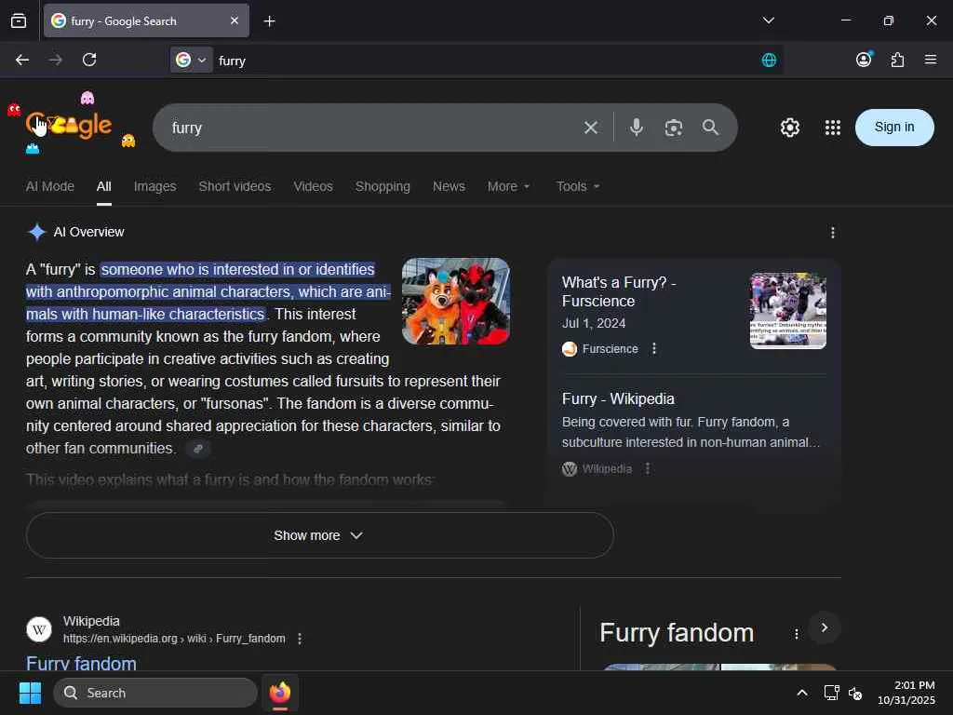This screenshot has height=715, width=953.
Task: Open Furry - Wikipedia source card
Action: click(x=618, y=398)
